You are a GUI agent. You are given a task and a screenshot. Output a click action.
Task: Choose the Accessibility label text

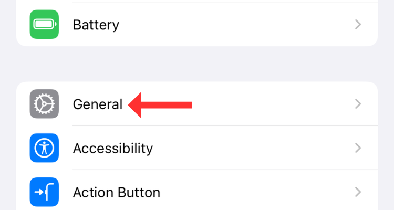tap(112, 149)
